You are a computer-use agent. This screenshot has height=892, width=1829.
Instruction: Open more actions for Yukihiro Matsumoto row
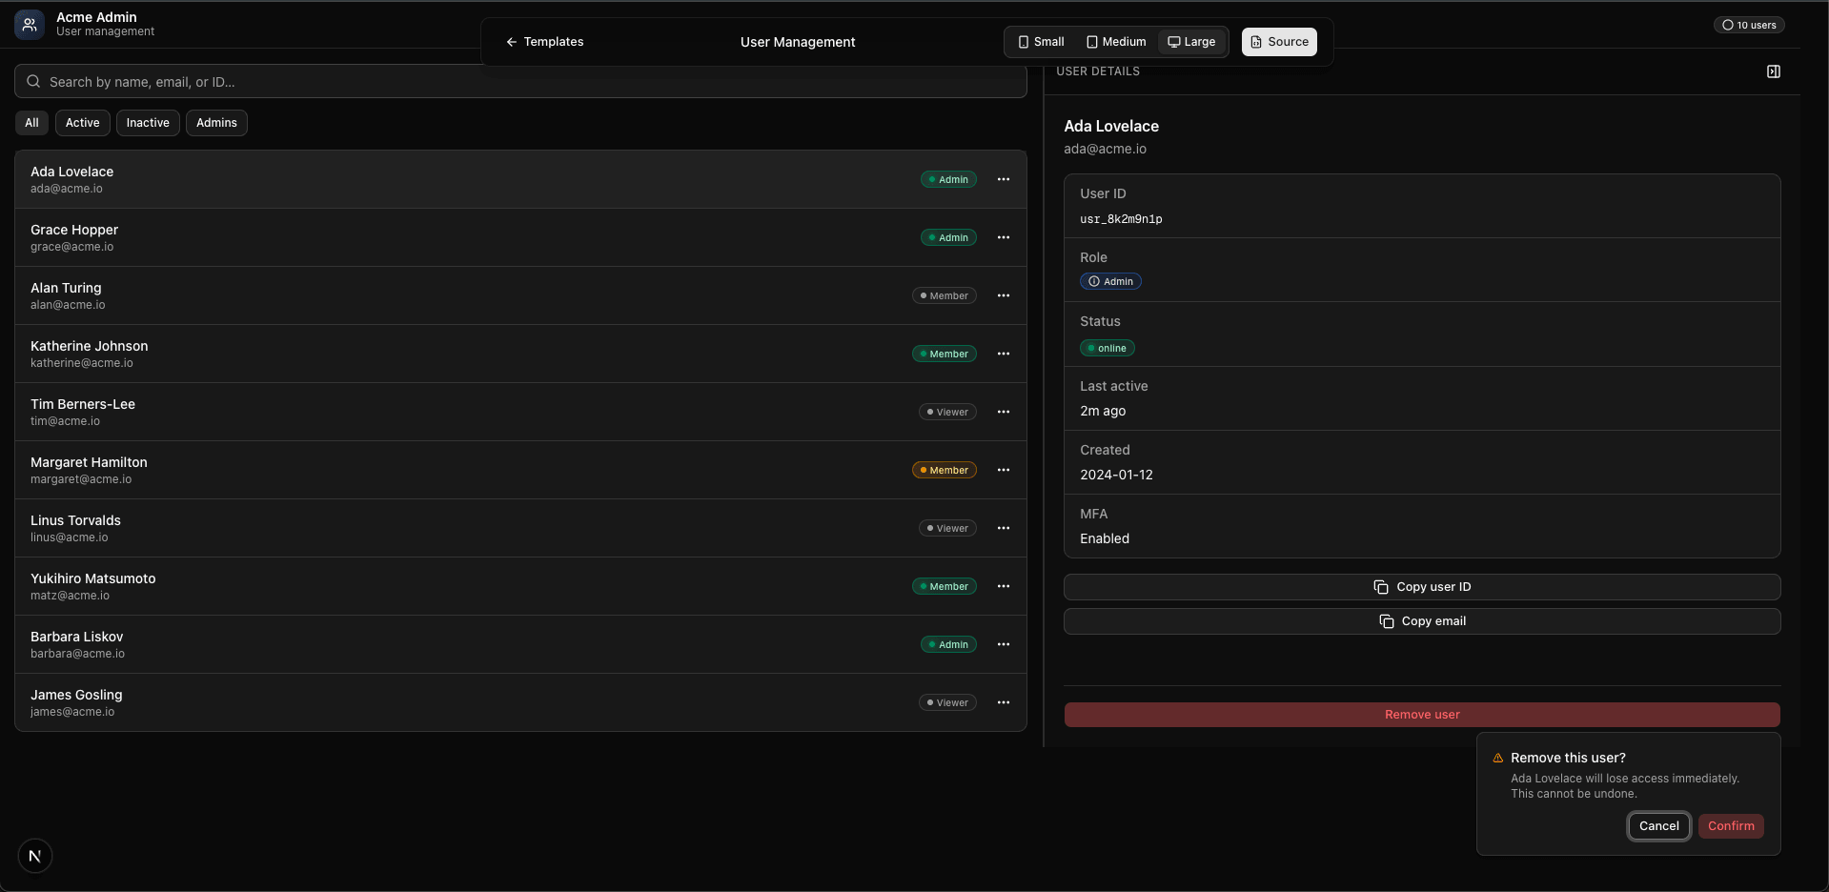tap(1003, 586)
